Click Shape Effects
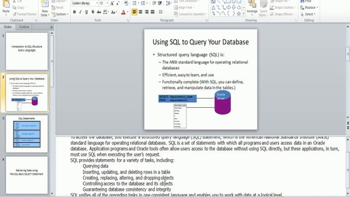 click(282, 14)
